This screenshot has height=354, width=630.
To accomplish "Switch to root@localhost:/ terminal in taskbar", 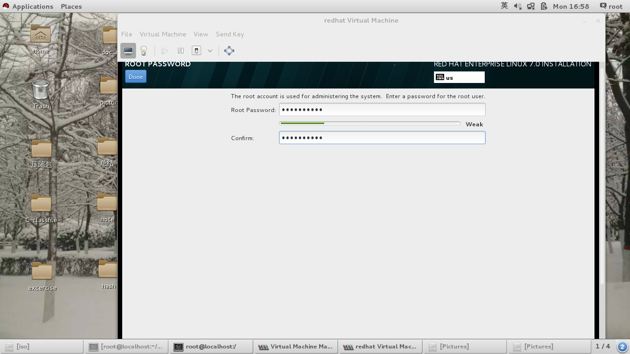I will [212, 347].
